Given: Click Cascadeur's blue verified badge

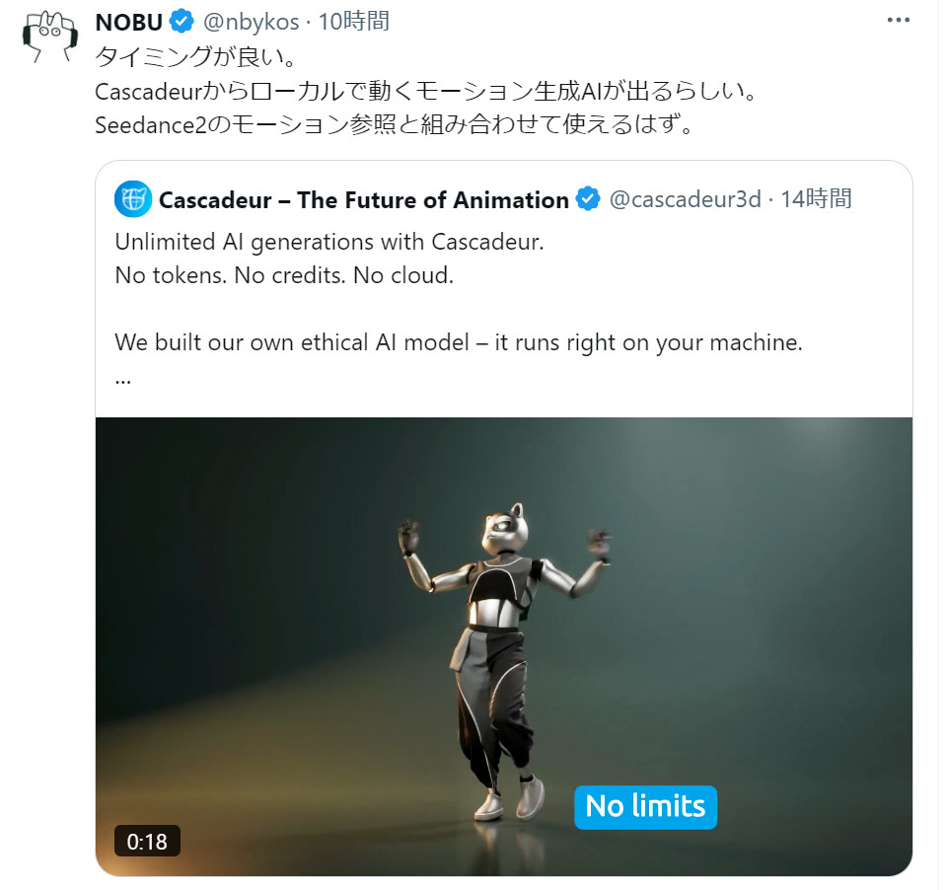Looking at the screenshot, I should (588, 199).
